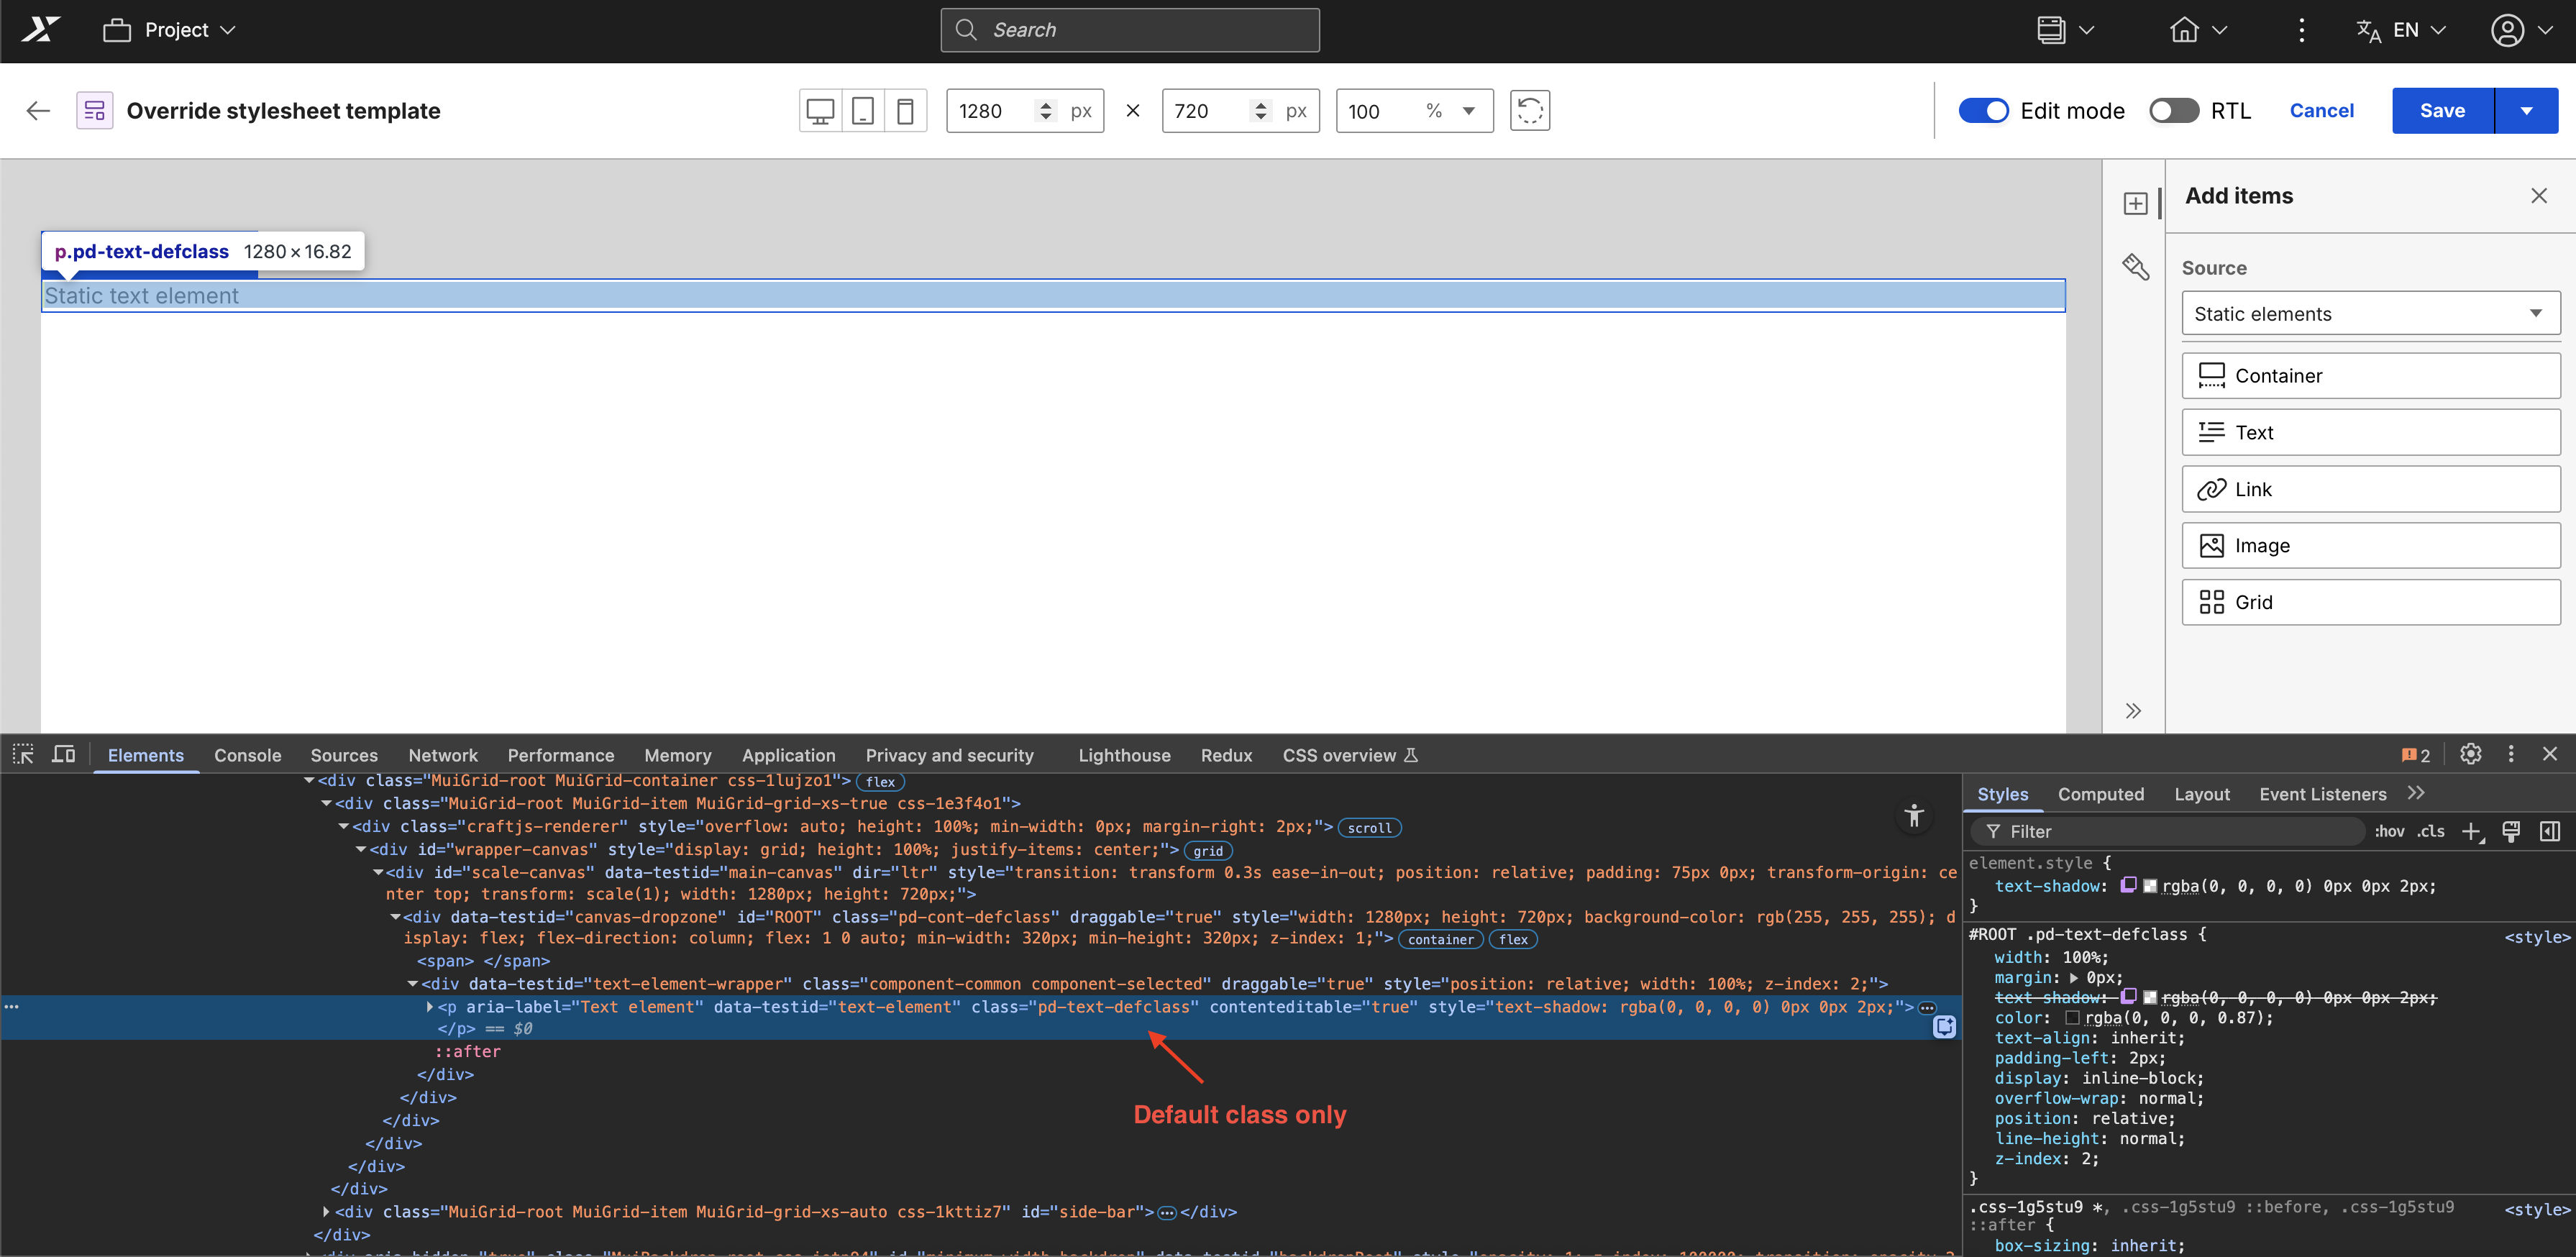Click the rotate viewport orientation icon

coord(1529,111)
